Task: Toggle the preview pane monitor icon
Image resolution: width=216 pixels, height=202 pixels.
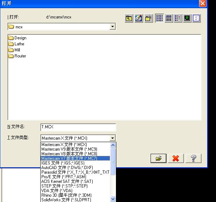Action: tap(187, 18)
